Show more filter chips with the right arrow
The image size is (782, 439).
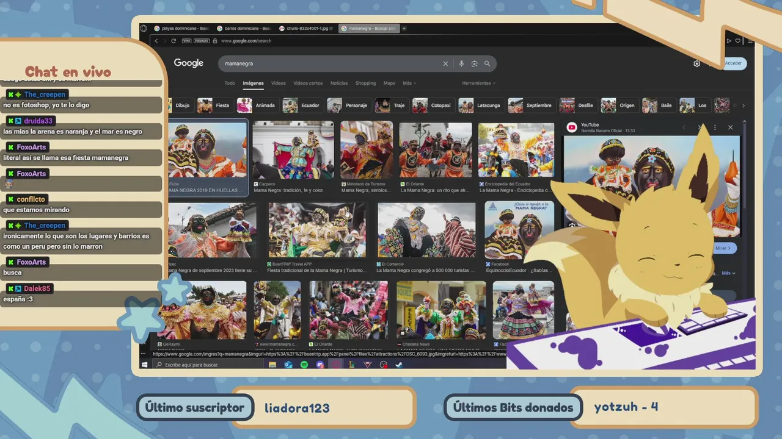(743, 105)
